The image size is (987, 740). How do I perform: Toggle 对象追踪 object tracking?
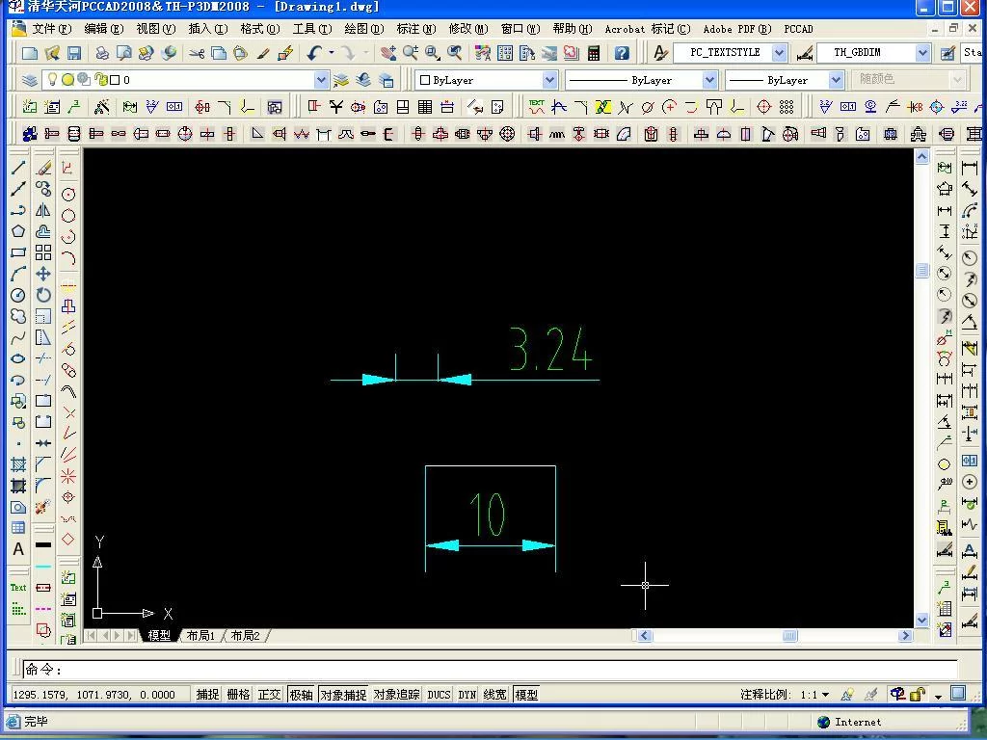click(396, 695)
